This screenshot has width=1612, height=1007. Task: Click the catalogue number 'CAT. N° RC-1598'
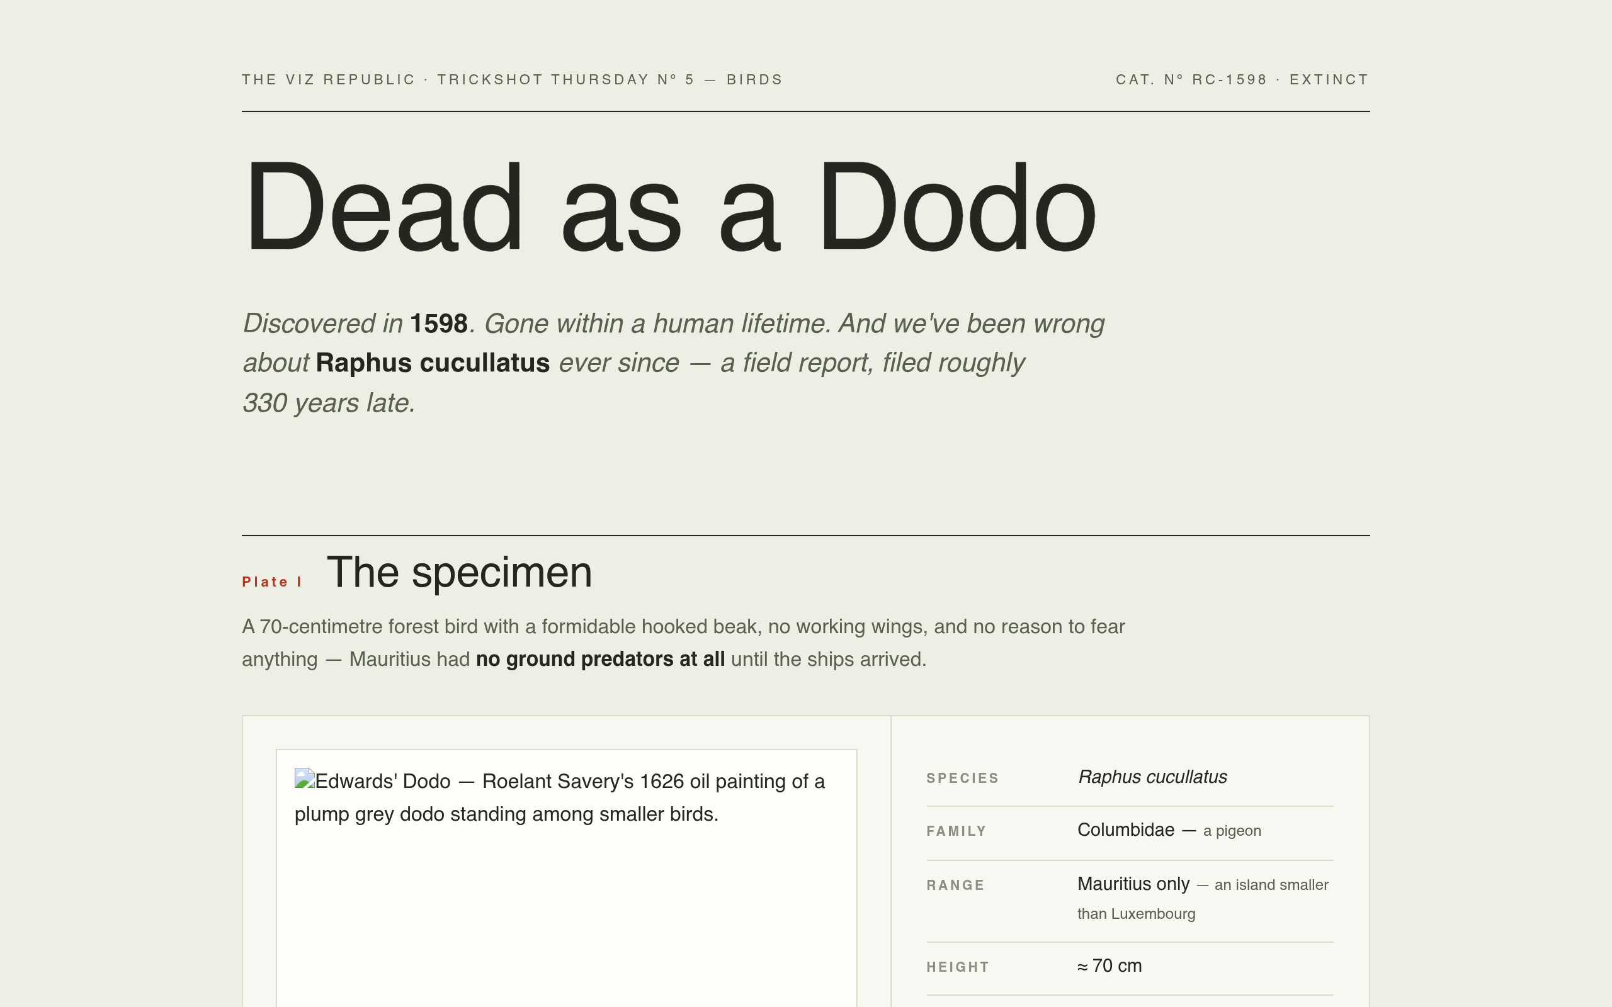[1191, 80]
